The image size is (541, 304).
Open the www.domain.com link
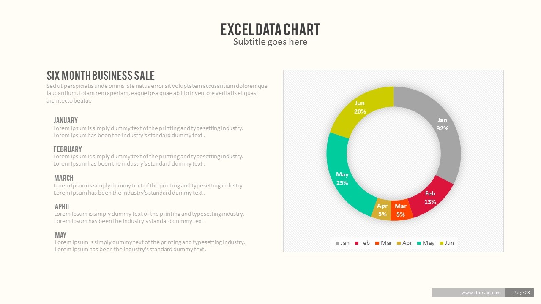(x=481, y=293)
